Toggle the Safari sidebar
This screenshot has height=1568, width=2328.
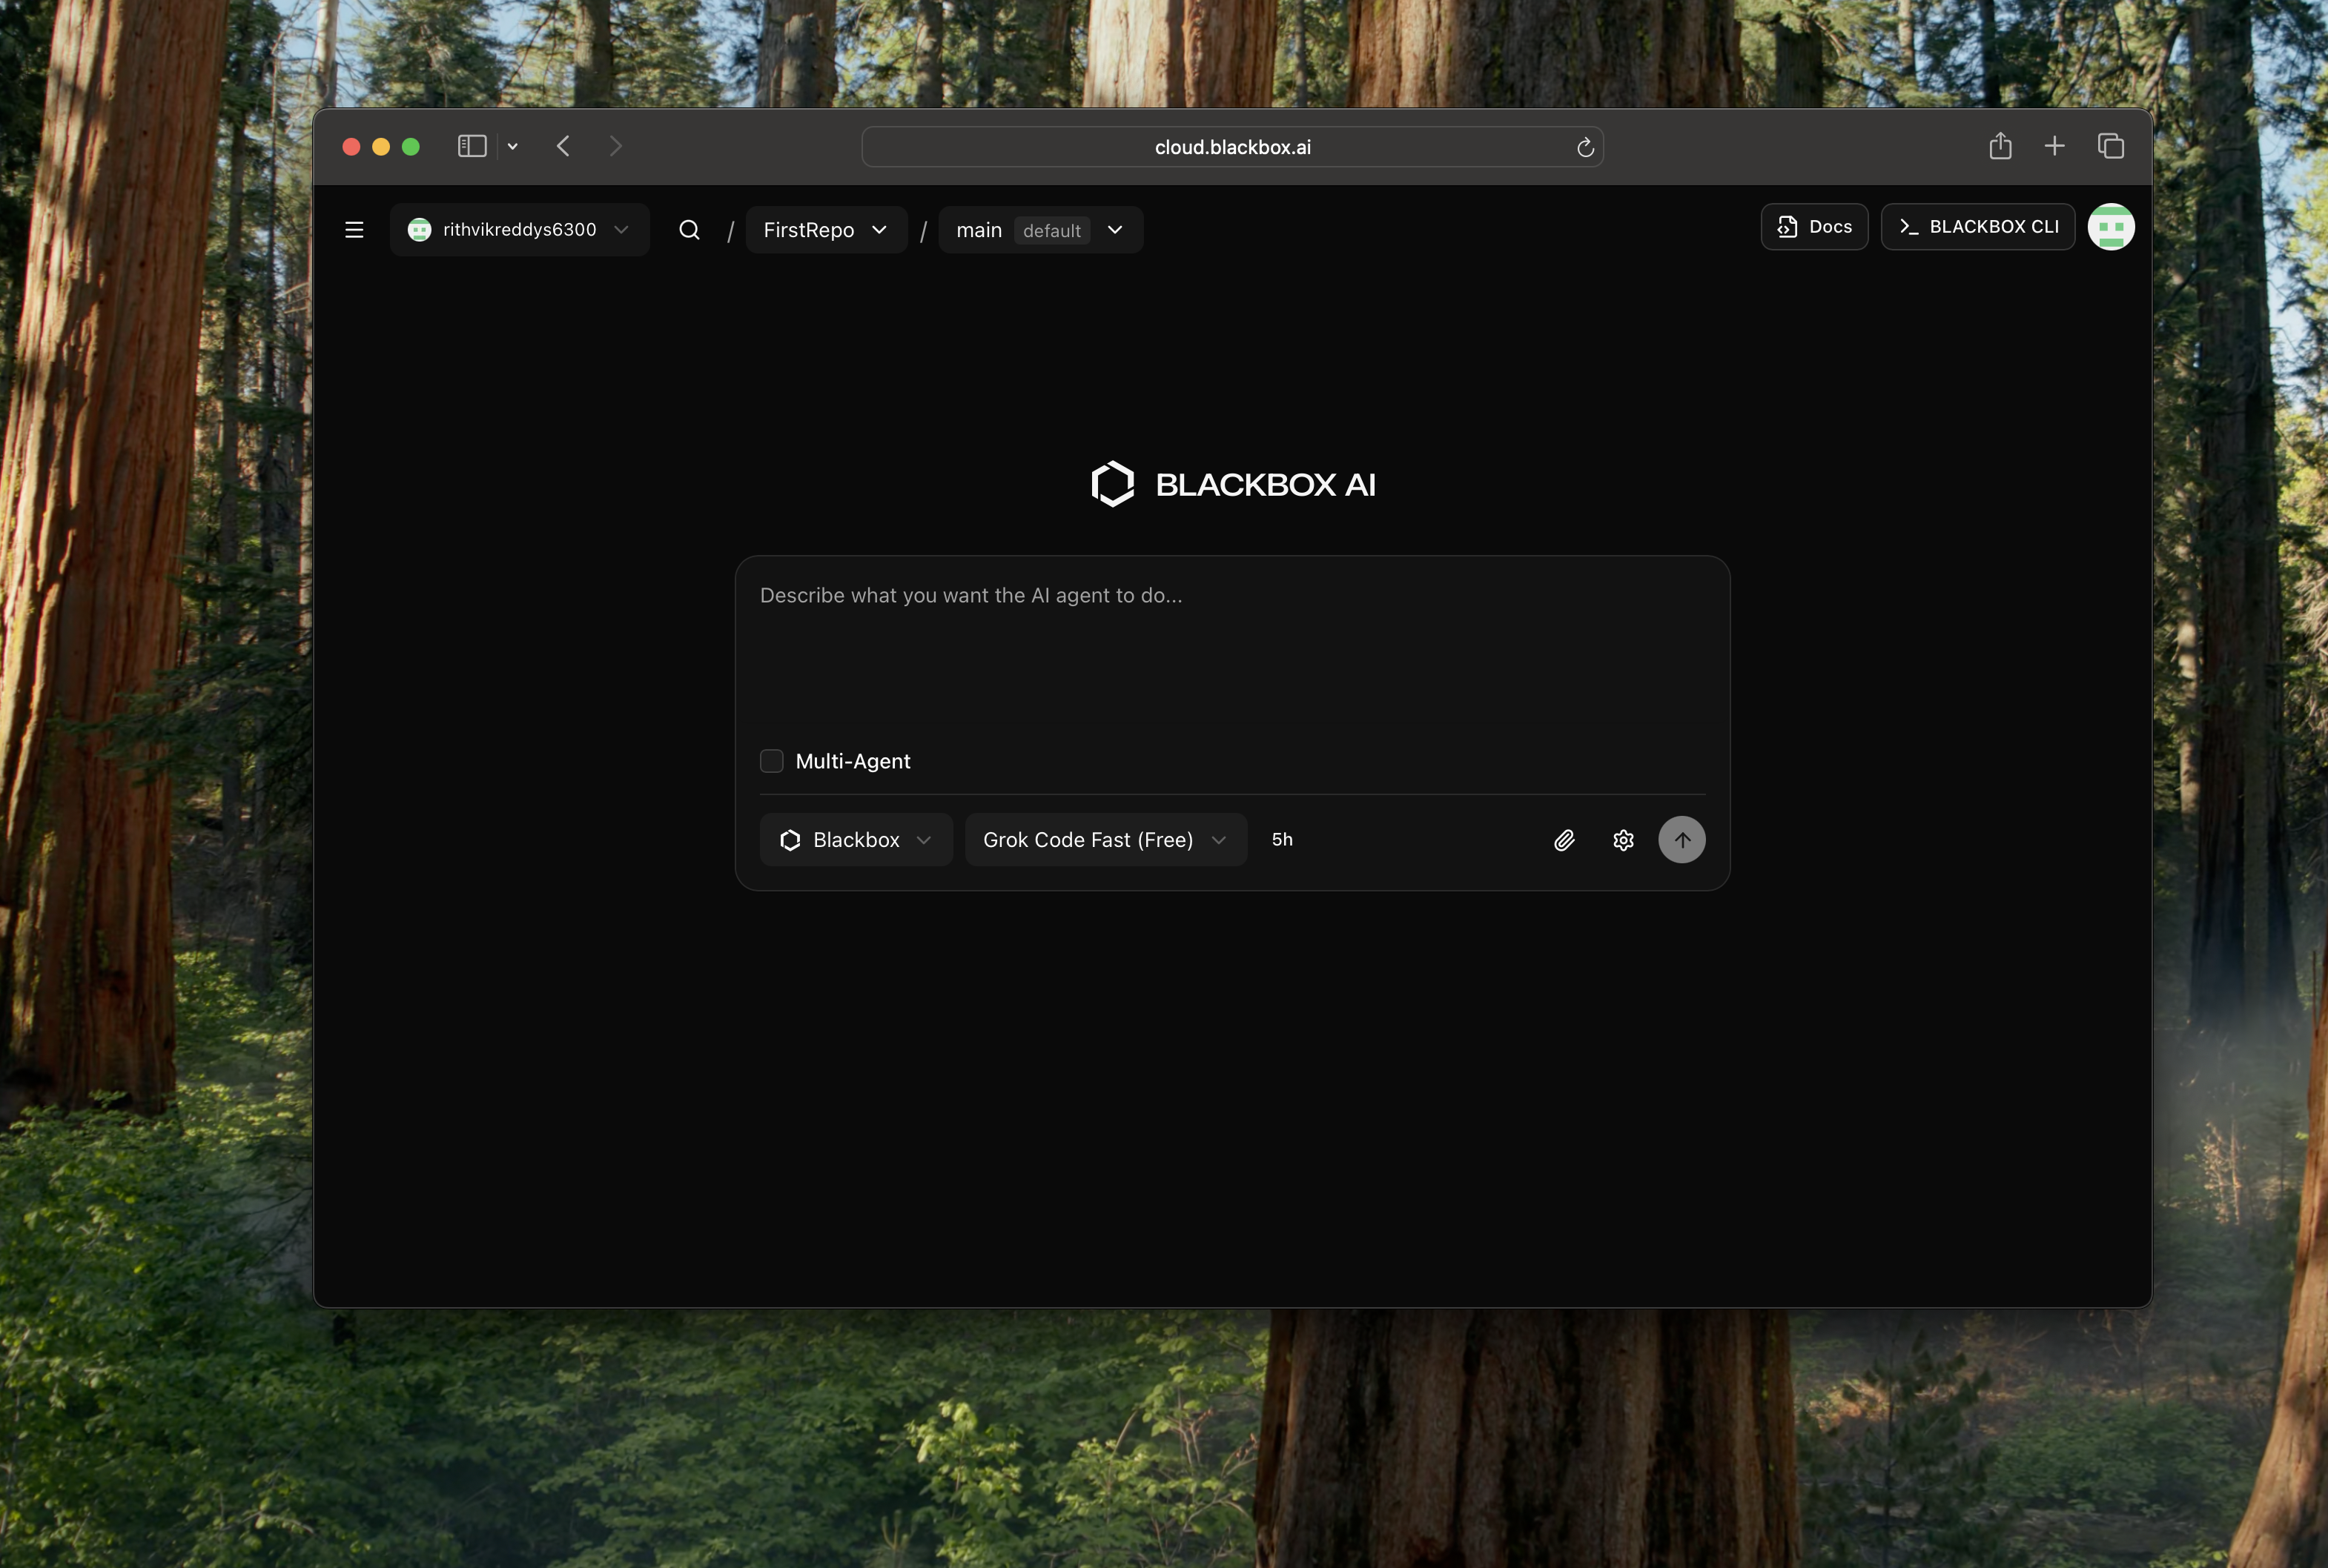coord(472,146)
